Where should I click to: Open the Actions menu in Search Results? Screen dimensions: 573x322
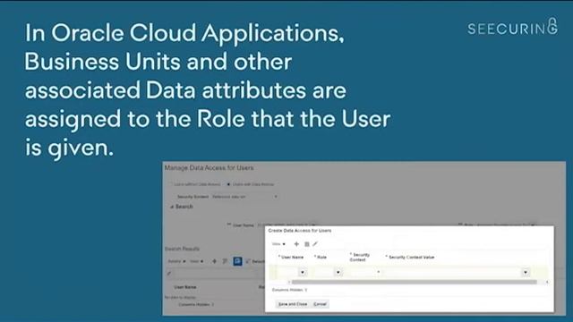tap(176, 261)
